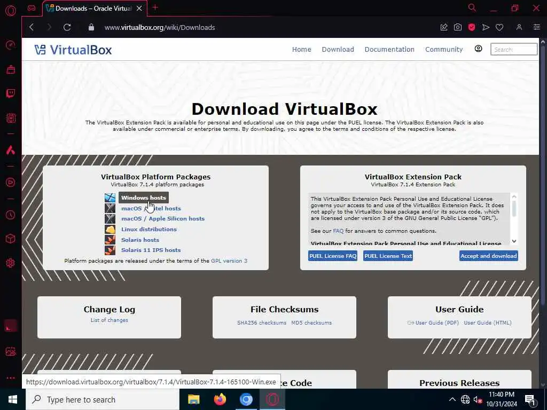This screenshot has height=410, width=547.
Task: Open Opera GX menu logo
Action: pos(11,11)
